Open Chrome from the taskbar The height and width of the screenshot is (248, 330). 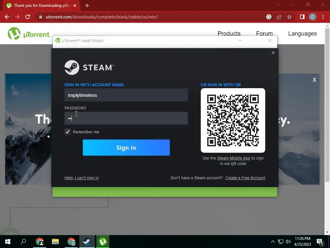40,242
